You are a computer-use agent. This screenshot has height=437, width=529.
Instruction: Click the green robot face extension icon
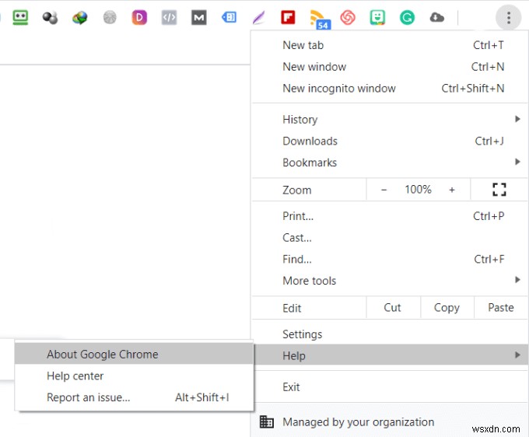click(20, 18)
